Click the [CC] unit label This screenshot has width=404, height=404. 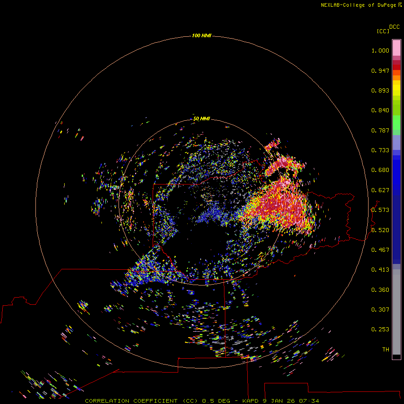pyautogui.click(x=383, y=31)
